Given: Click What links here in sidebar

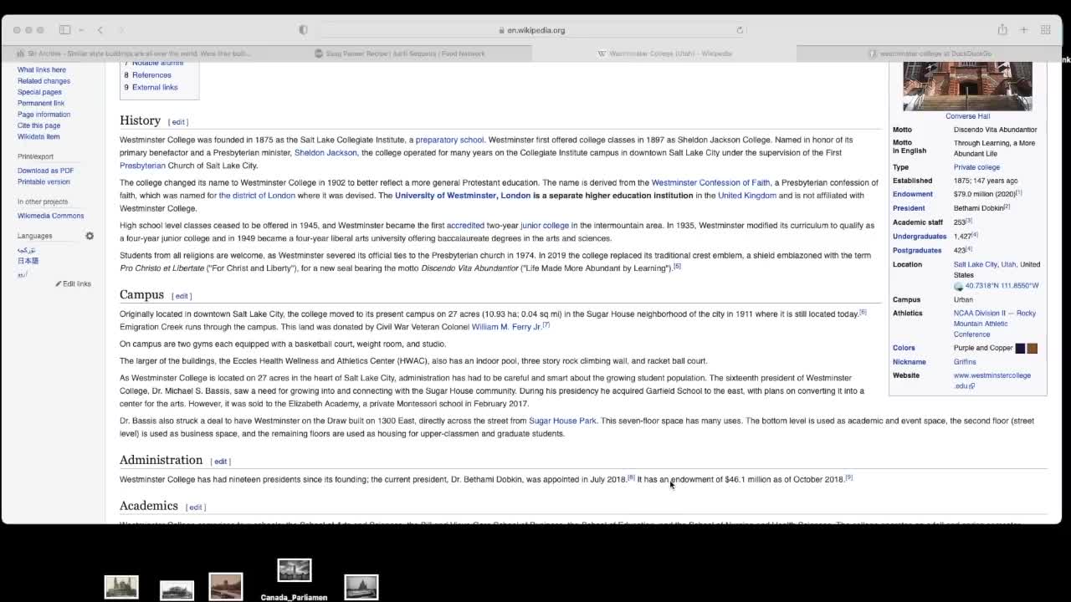Looking at the screenshot, I should click(x=42, y=70).
